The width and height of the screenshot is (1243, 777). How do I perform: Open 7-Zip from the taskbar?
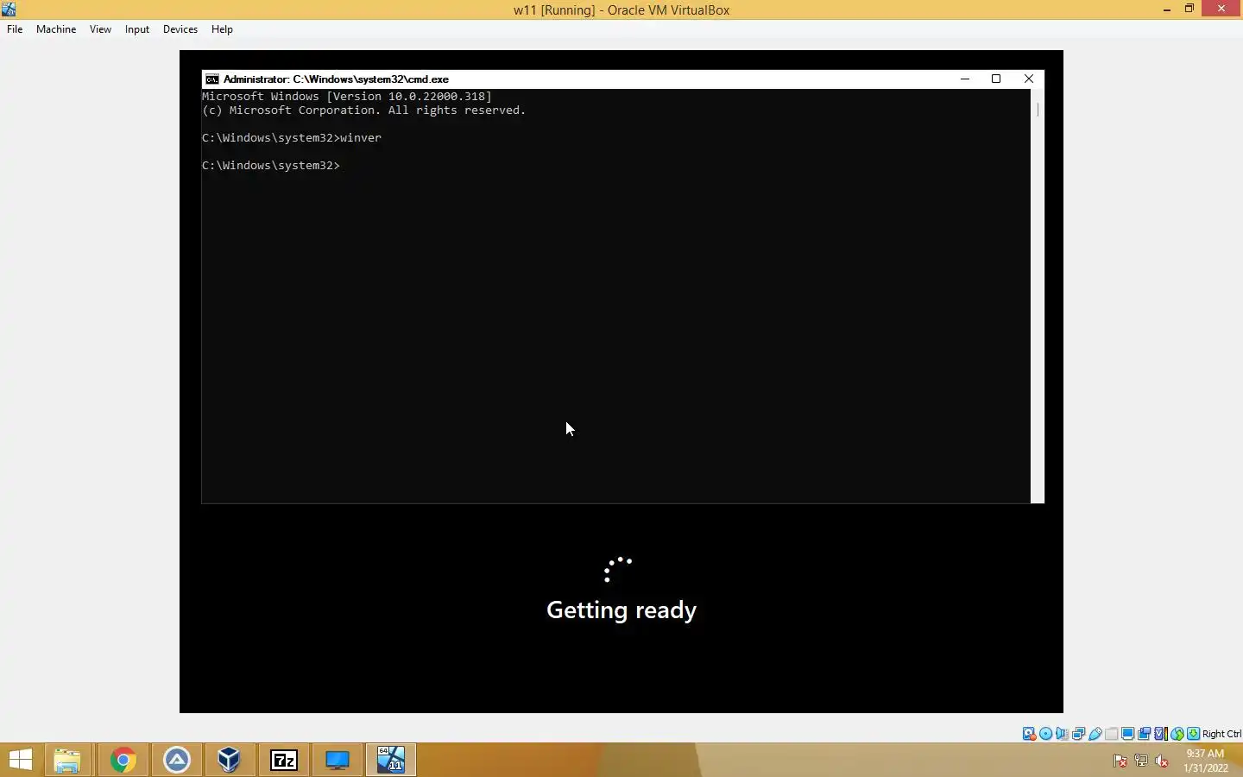point(284,760)
